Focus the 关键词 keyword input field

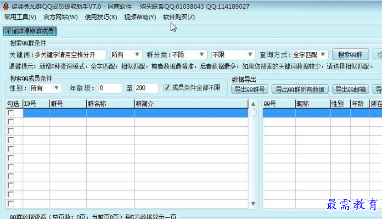click(x=70, y=55)
